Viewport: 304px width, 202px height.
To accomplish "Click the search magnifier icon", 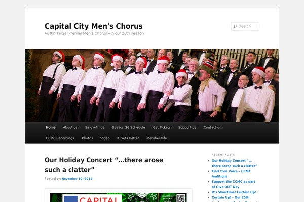I will tap(235, 27).
